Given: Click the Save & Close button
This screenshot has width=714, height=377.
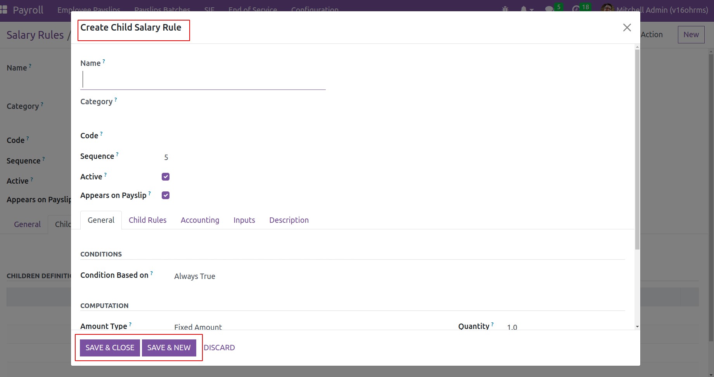Looking at the screenshot, I should (110, 348).
